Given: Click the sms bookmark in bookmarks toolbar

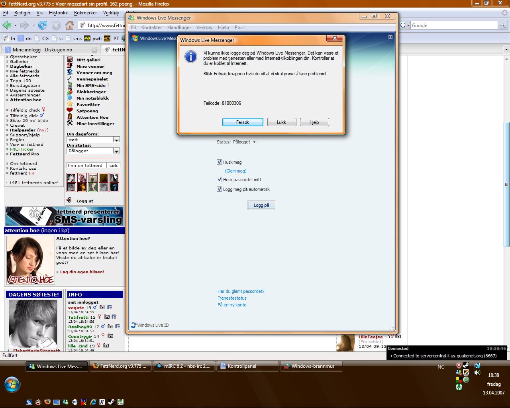Looking at the screenshot, I should tap(74, 39).
